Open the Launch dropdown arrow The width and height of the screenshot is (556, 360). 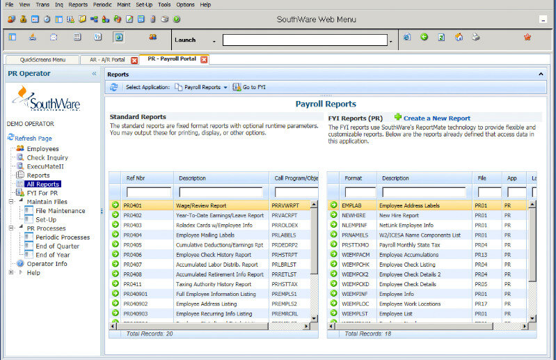tap(214, 40)
